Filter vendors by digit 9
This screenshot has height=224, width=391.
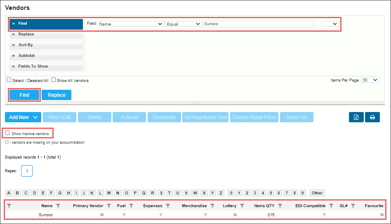(302, 193)
